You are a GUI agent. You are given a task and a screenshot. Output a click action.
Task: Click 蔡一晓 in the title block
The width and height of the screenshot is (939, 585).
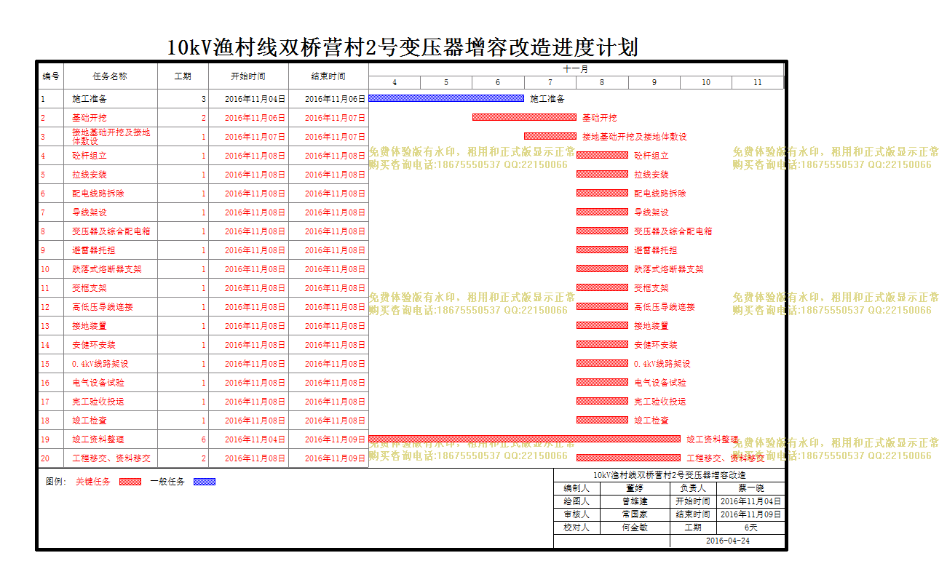click(x=751, y=488)
